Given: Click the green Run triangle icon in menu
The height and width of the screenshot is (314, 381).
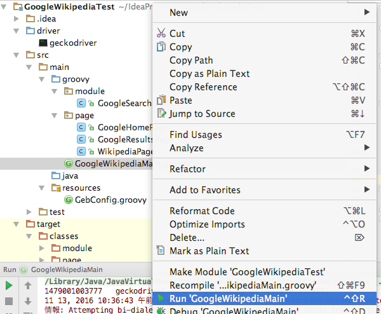Looking at the screenshot, I should coord(161,299).
